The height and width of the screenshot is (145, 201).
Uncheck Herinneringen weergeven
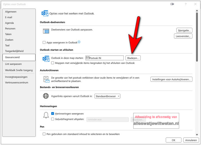[53, 113]
